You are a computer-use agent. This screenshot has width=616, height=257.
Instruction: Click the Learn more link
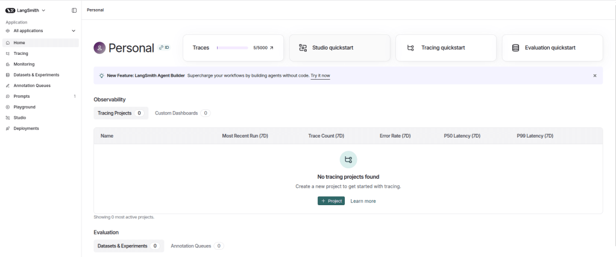pyautogui.click(x=363, y=201)
